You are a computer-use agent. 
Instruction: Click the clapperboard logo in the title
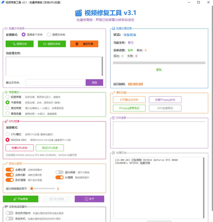78,13
